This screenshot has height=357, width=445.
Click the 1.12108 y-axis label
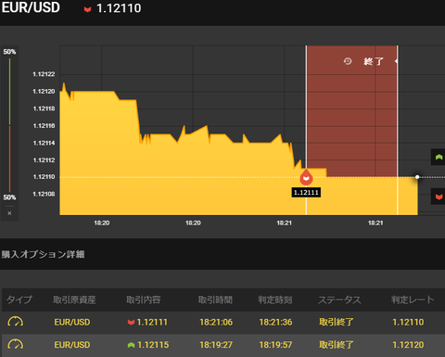coord(44,194)
